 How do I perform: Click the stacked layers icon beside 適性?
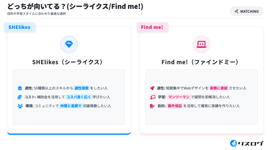[x=20, y=88]
